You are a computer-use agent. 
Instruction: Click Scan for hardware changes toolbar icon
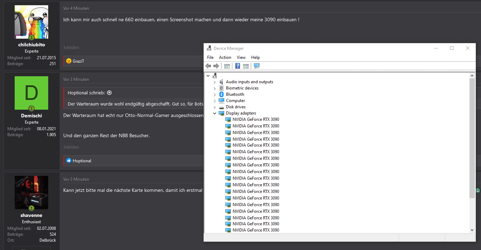point(257,66)
